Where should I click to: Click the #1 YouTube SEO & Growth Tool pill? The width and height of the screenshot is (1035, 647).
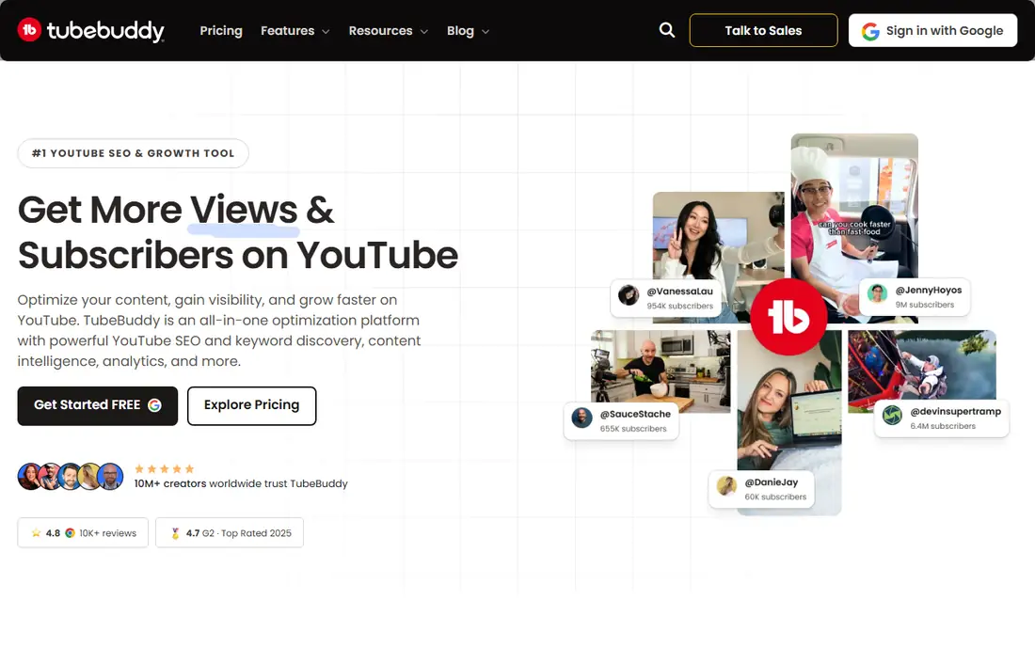[133, 153]
